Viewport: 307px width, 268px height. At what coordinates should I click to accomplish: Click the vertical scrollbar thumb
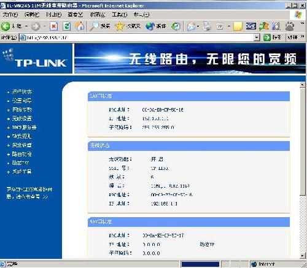(x=303, y=142)
